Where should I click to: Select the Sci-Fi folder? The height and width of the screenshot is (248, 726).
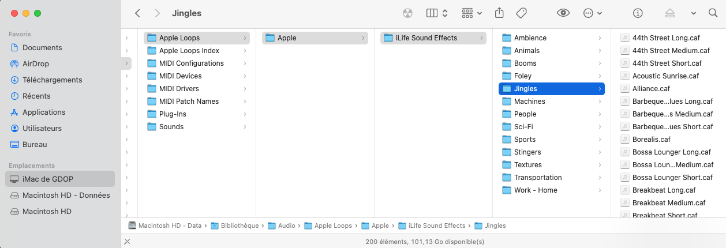pyautogui.click(x=552, y=127)
